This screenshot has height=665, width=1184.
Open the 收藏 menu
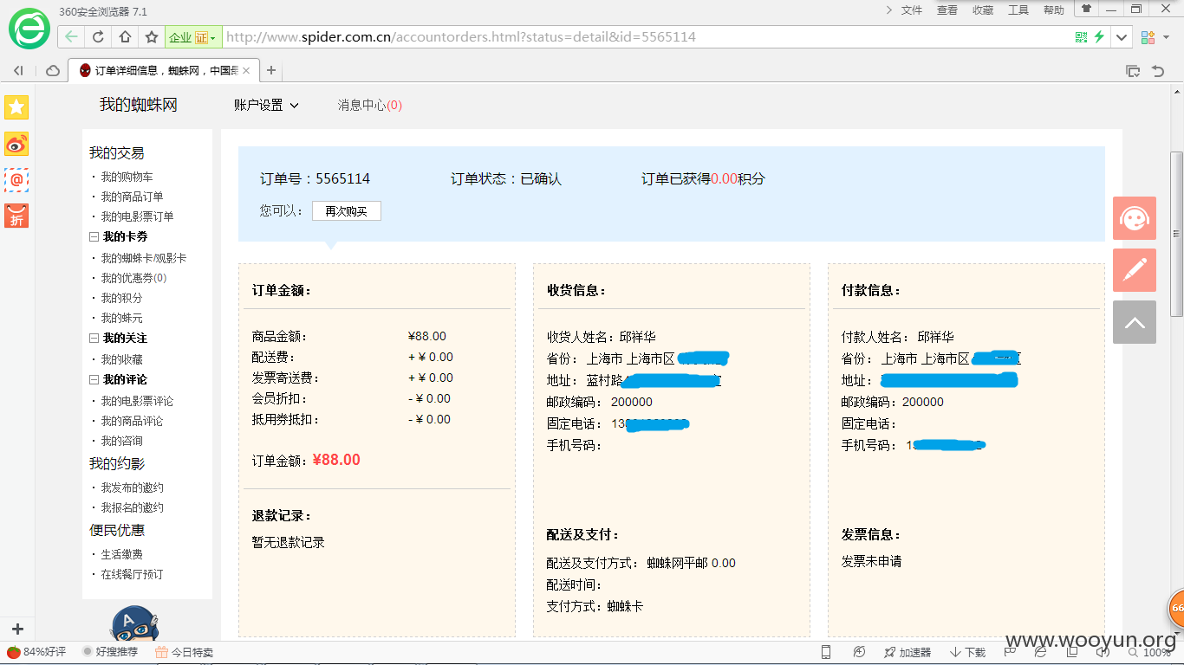tap(983, 10)
